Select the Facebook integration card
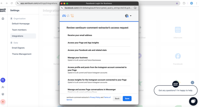This screenshot has width=199, height=107. pos(178,57)
